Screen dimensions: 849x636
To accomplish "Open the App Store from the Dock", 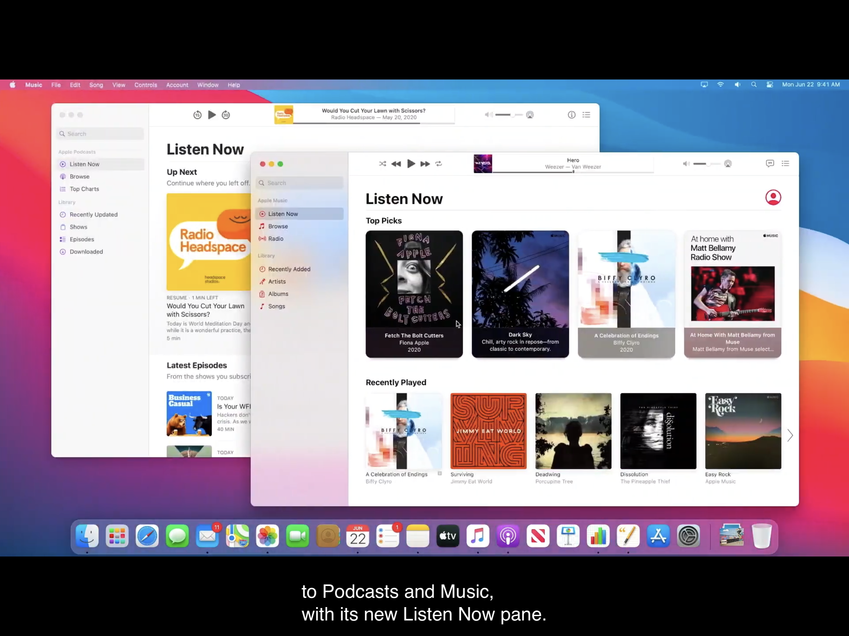I will tap(658, 535).
